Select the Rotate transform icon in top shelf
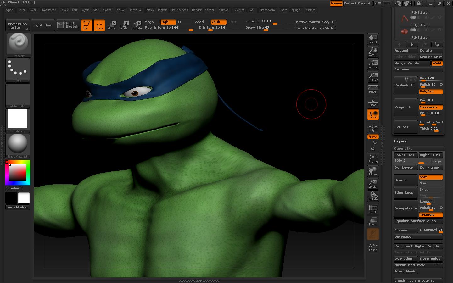This screenshot has height=283, width=453. 137,25
